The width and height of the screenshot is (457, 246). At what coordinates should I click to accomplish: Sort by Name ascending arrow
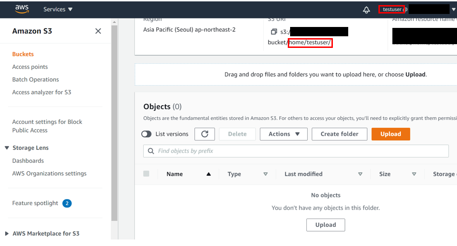click(209, 174)
